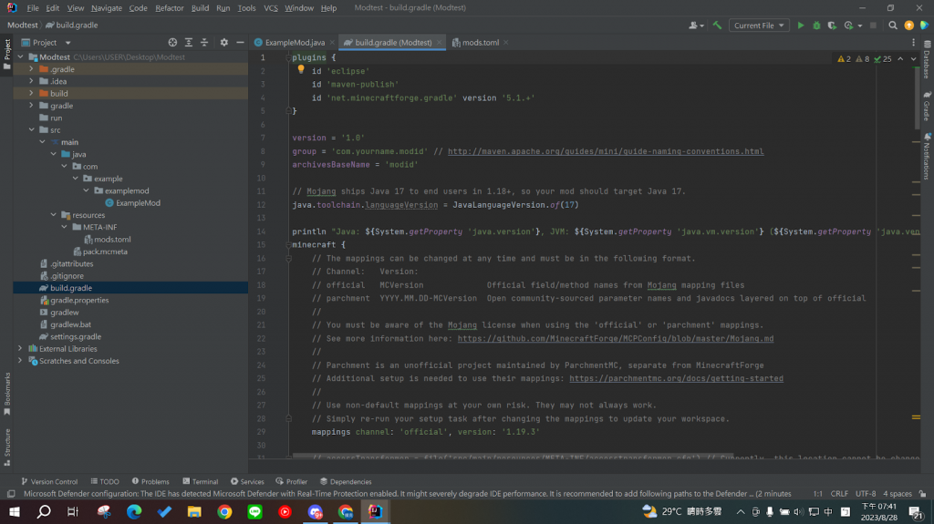934x524 pixels.
Task: Open Search Everywhere magnifier icon
Action: point(892,26)
